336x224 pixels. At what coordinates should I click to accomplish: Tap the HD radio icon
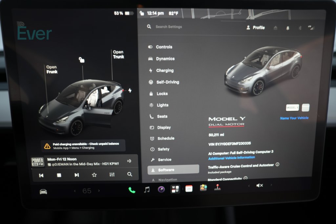pos(129,161)
